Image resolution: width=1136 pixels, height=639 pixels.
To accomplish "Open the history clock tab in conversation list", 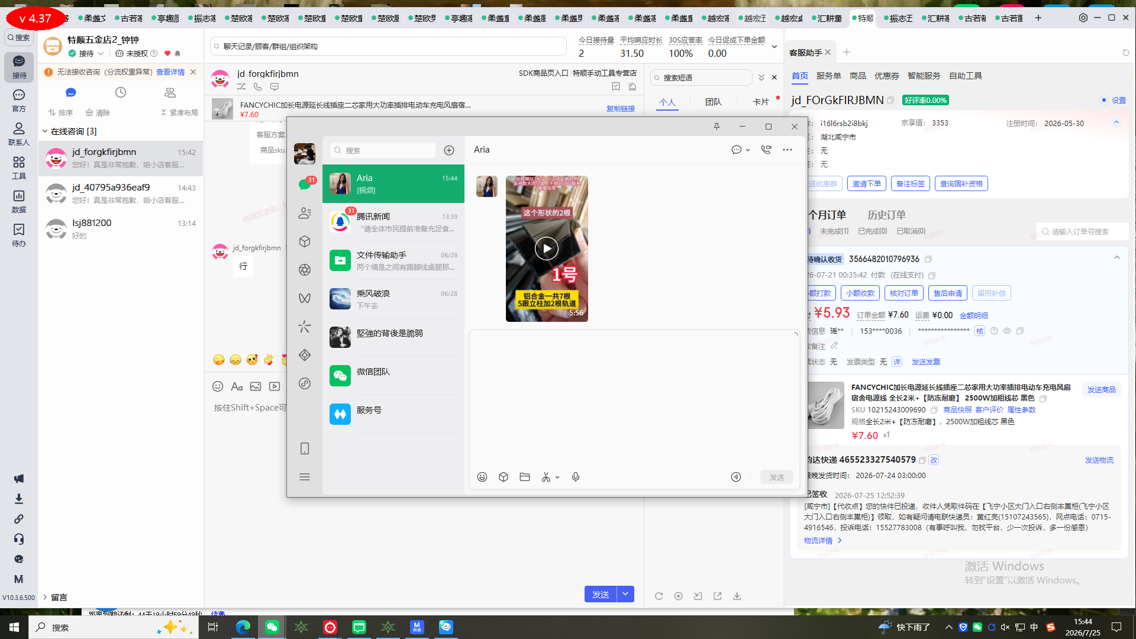I will point(121,92).
